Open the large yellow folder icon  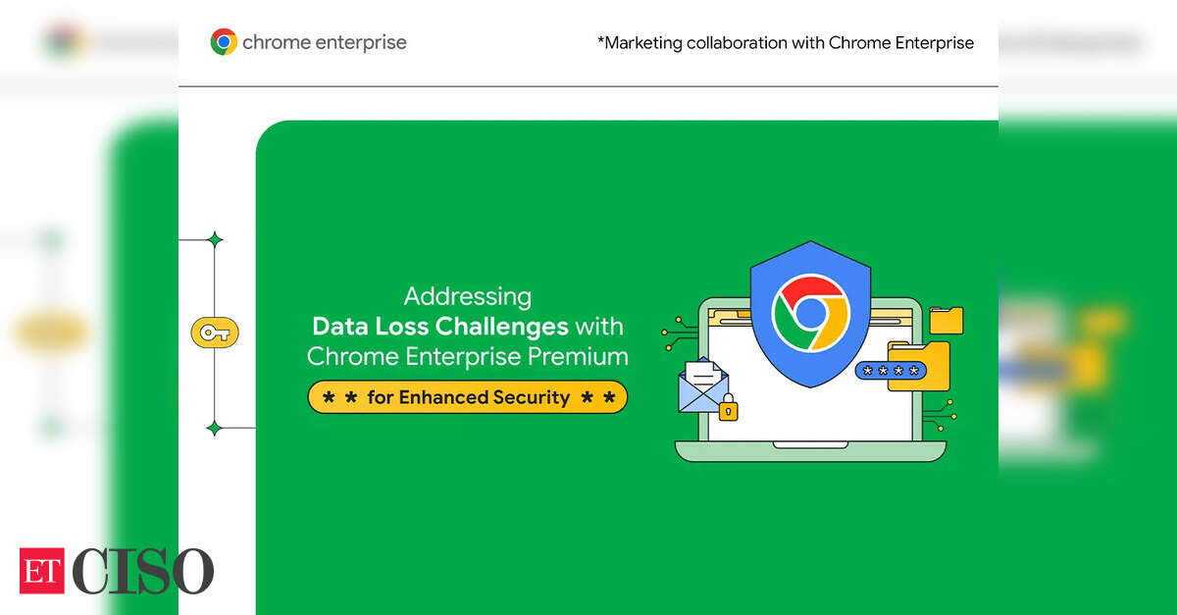click(x=920, y=367)
